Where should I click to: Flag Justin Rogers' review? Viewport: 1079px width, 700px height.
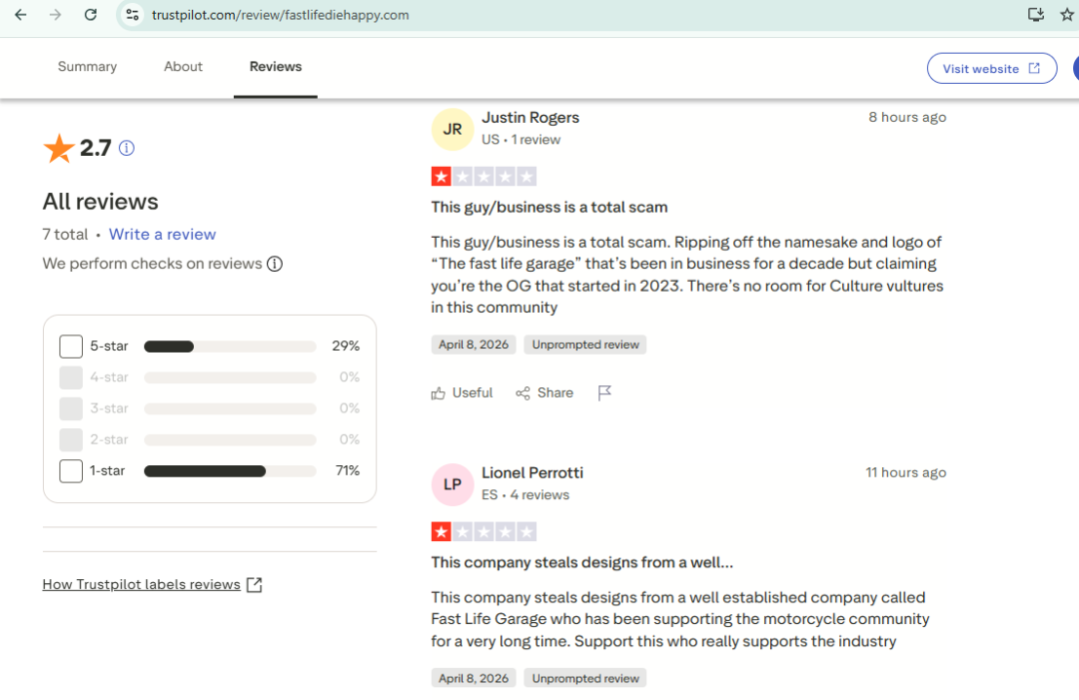[x=604, y=393]
